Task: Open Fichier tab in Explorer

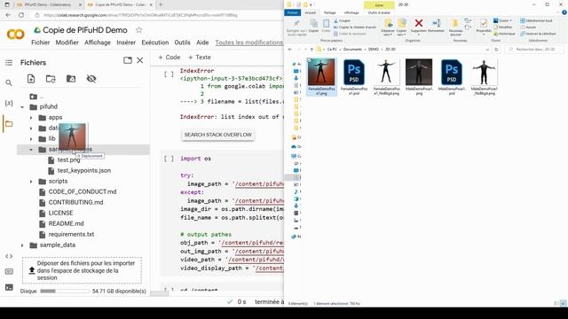Action: click(292, 12)
